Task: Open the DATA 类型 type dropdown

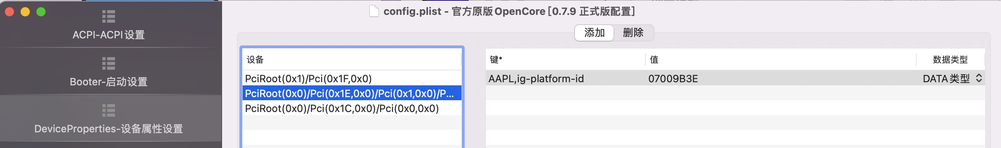Action: [952, 79]
